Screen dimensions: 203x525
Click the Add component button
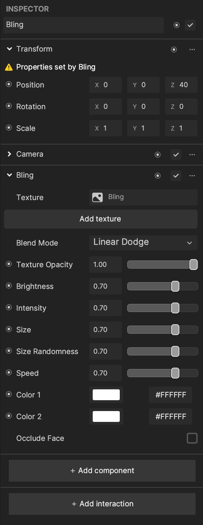click(x=102, y=471)
